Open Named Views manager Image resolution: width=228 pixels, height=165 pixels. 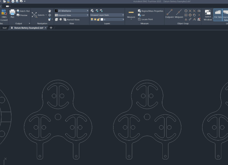tap(71, 19)
